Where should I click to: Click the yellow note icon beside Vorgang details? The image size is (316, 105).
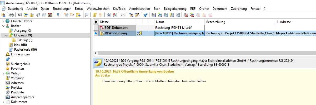98,63
